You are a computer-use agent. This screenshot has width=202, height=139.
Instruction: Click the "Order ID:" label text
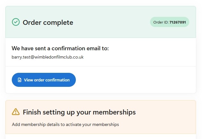(x=161, y=22)
